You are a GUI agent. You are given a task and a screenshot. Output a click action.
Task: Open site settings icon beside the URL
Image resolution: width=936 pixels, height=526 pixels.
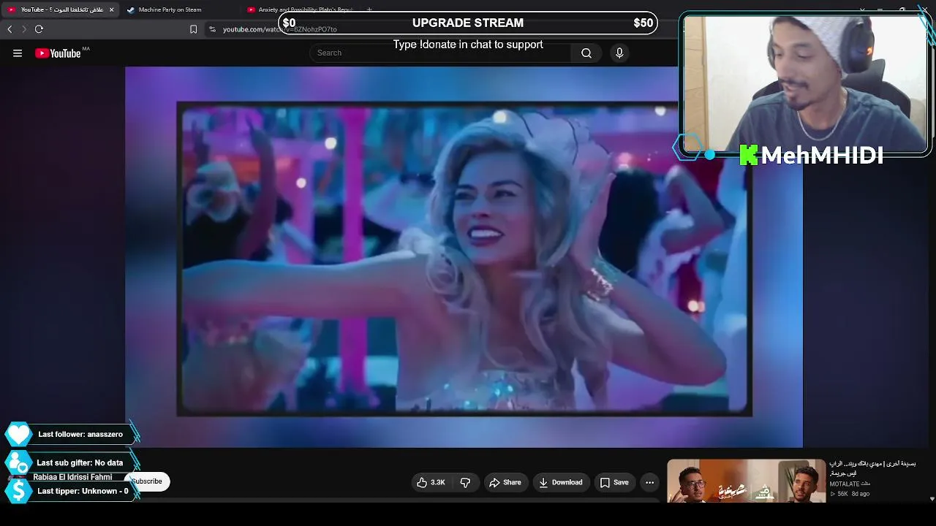[x=212, y=29]
